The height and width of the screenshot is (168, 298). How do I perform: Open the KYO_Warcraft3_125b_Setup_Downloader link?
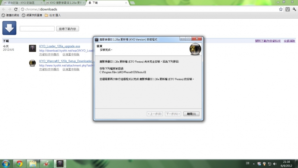tap(66, 61)
